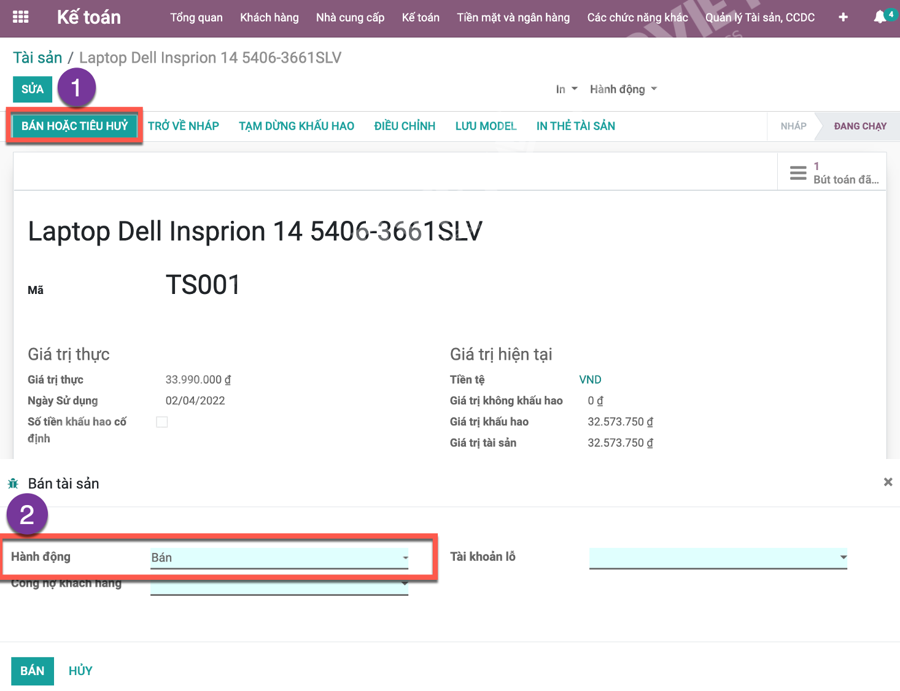
Task: Click the asset code TS001
Action: 203,285
